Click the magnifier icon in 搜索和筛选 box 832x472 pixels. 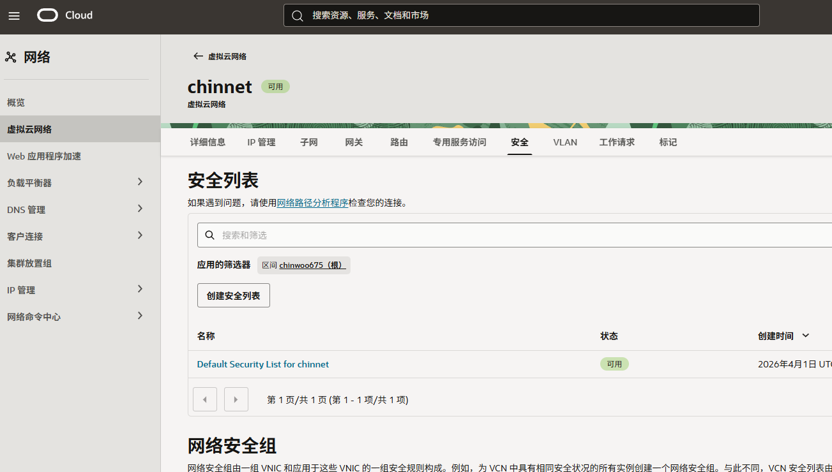coord(209,235)
